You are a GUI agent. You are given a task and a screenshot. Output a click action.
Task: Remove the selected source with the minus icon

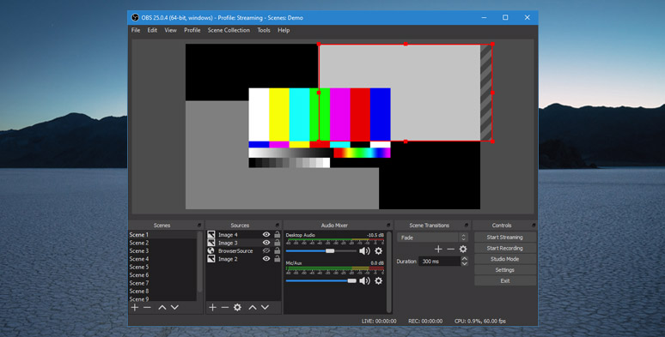click(225, 307)
